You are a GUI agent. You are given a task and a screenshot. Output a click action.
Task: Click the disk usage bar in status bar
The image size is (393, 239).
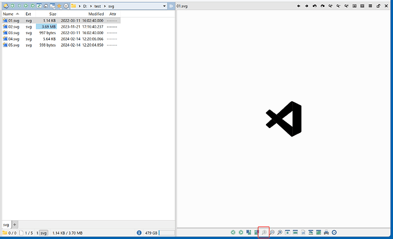point(167,233)
